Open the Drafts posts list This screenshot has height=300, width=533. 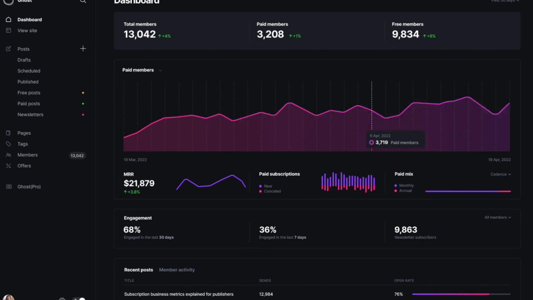click(x=24, y=60)
